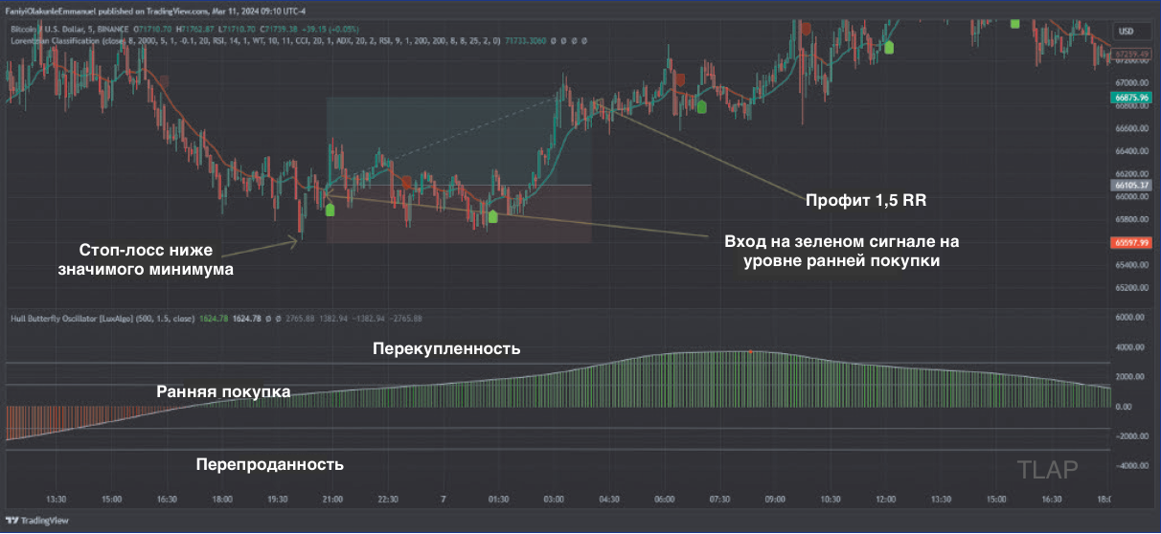Image resolution: width=1161 pixels, height=534 pixels.
Task: Click the 09:00 time axis label
Action: pos(774,499)
